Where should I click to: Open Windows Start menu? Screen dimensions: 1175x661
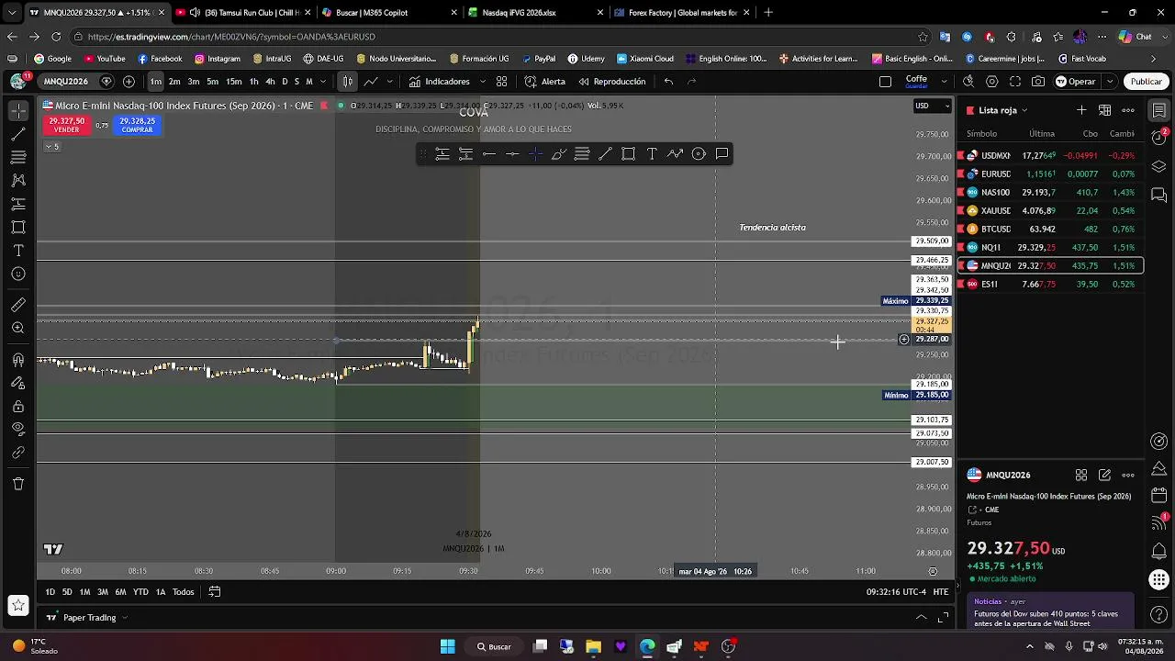click(447, 646)
